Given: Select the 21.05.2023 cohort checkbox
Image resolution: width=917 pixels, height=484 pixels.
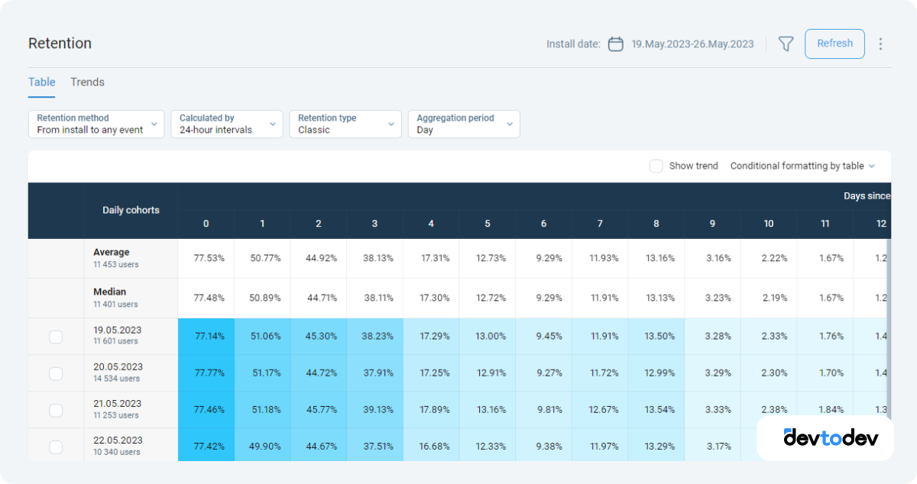Looking at the screenshot, I should [x=56, y=410].
